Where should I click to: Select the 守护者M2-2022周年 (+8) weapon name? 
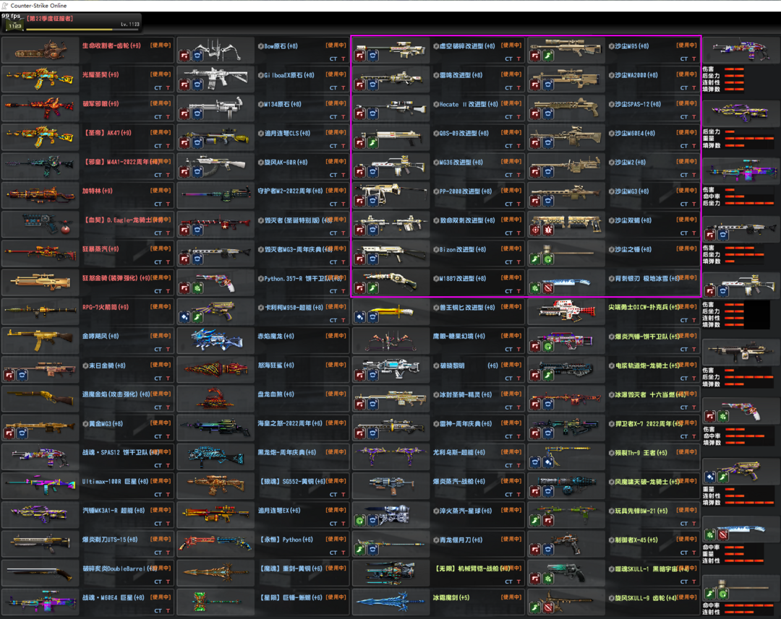(291, 191)
